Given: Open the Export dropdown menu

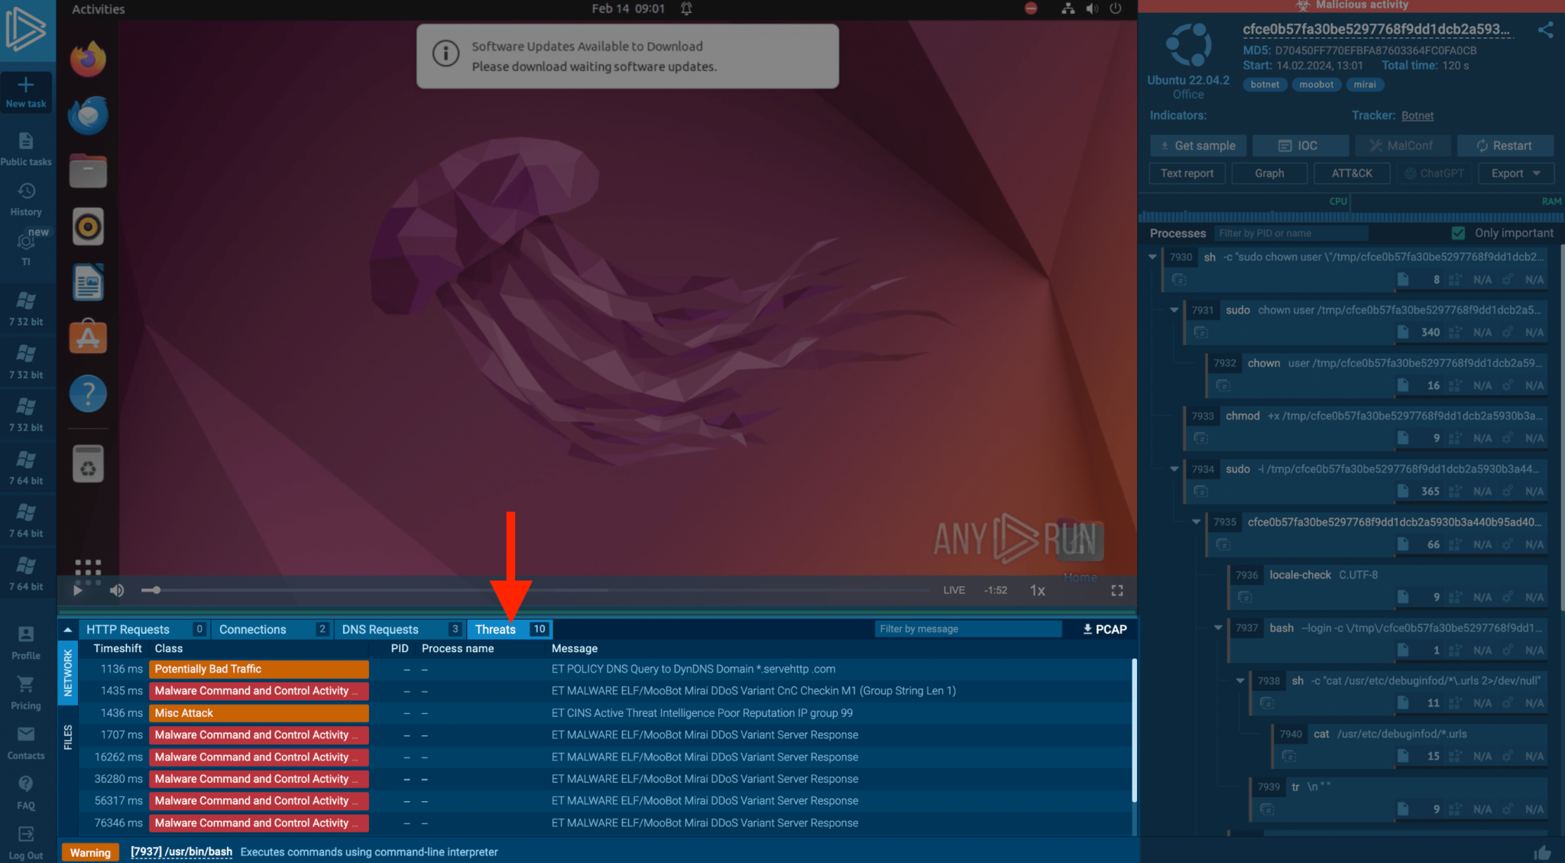Looking at the screenshot, I should (x=1515, y=174).
